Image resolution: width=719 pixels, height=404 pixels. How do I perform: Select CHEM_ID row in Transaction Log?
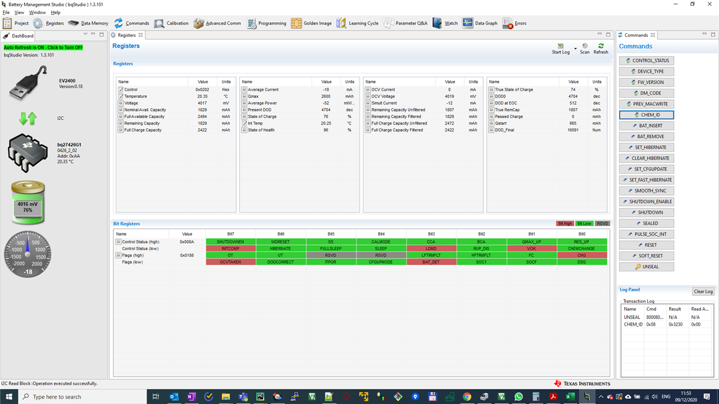click(667, 324)
